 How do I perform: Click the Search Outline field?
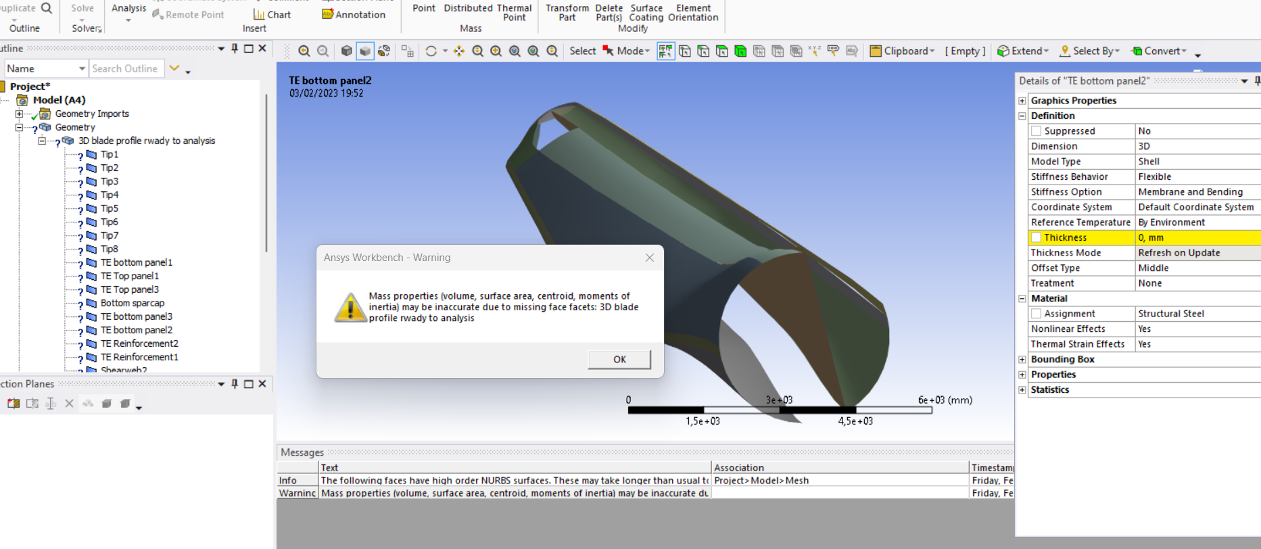126,68
